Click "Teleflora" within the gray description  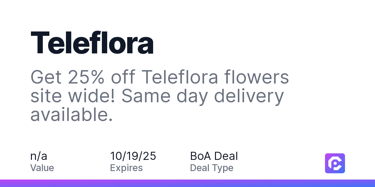[180, 77]
